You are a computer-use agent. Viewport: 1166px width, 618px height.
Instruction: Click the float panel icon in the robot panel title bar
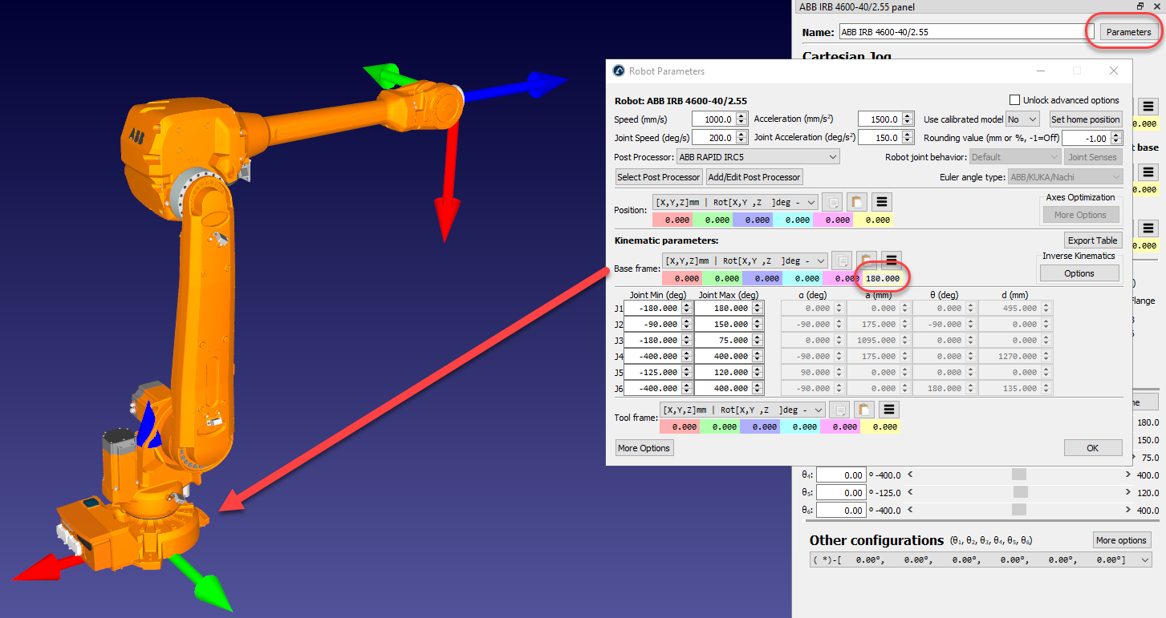[1140, 6]
